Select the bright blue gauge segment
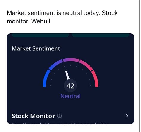The image size is (141, 132). click(x=45, y=78)
